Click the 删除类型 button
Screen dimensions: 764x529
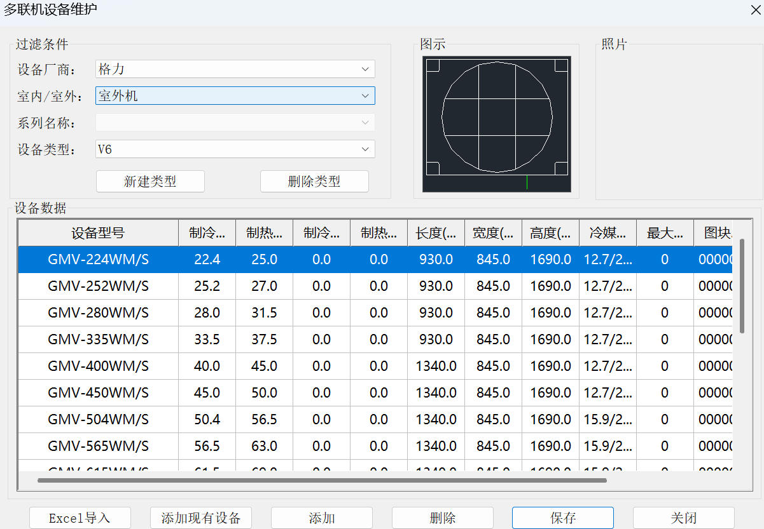314,181
